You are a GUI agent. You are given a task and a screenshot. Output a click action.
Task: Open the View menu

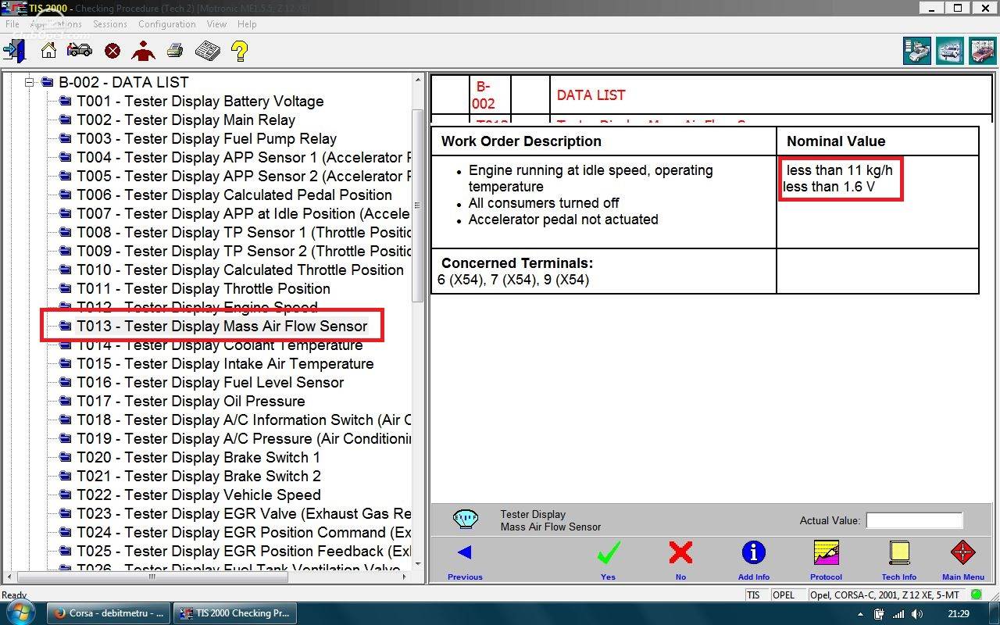point(216,24)
